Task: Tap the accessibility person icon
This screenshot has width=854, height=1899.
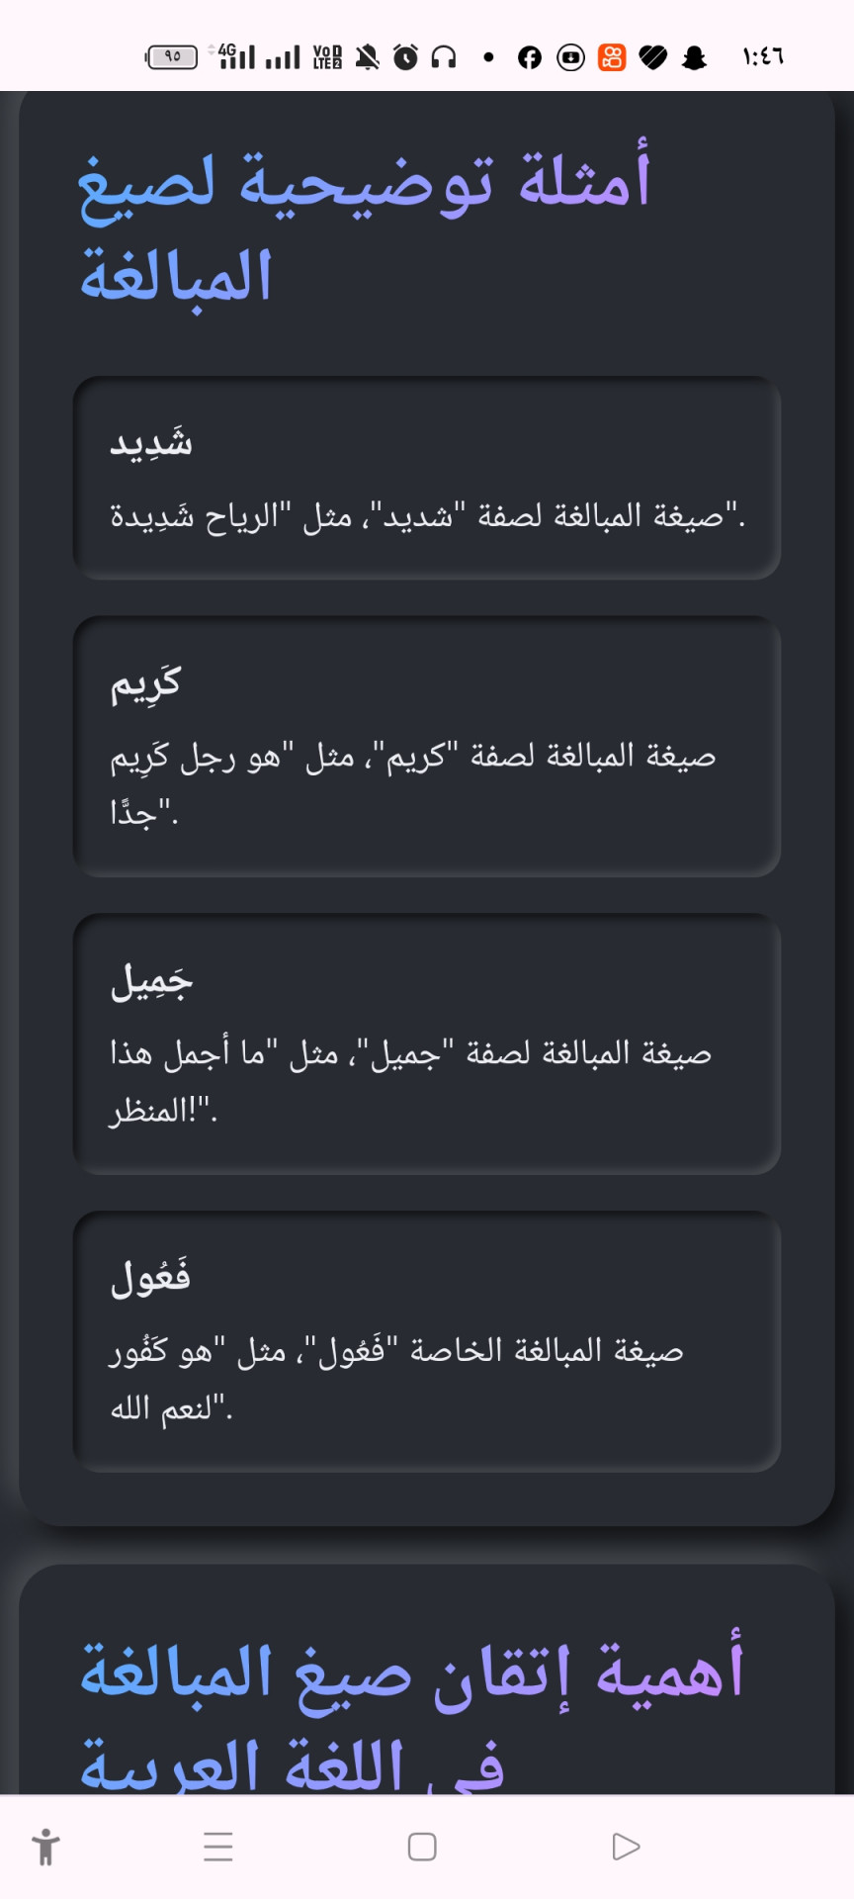Action: point(45,1847)
